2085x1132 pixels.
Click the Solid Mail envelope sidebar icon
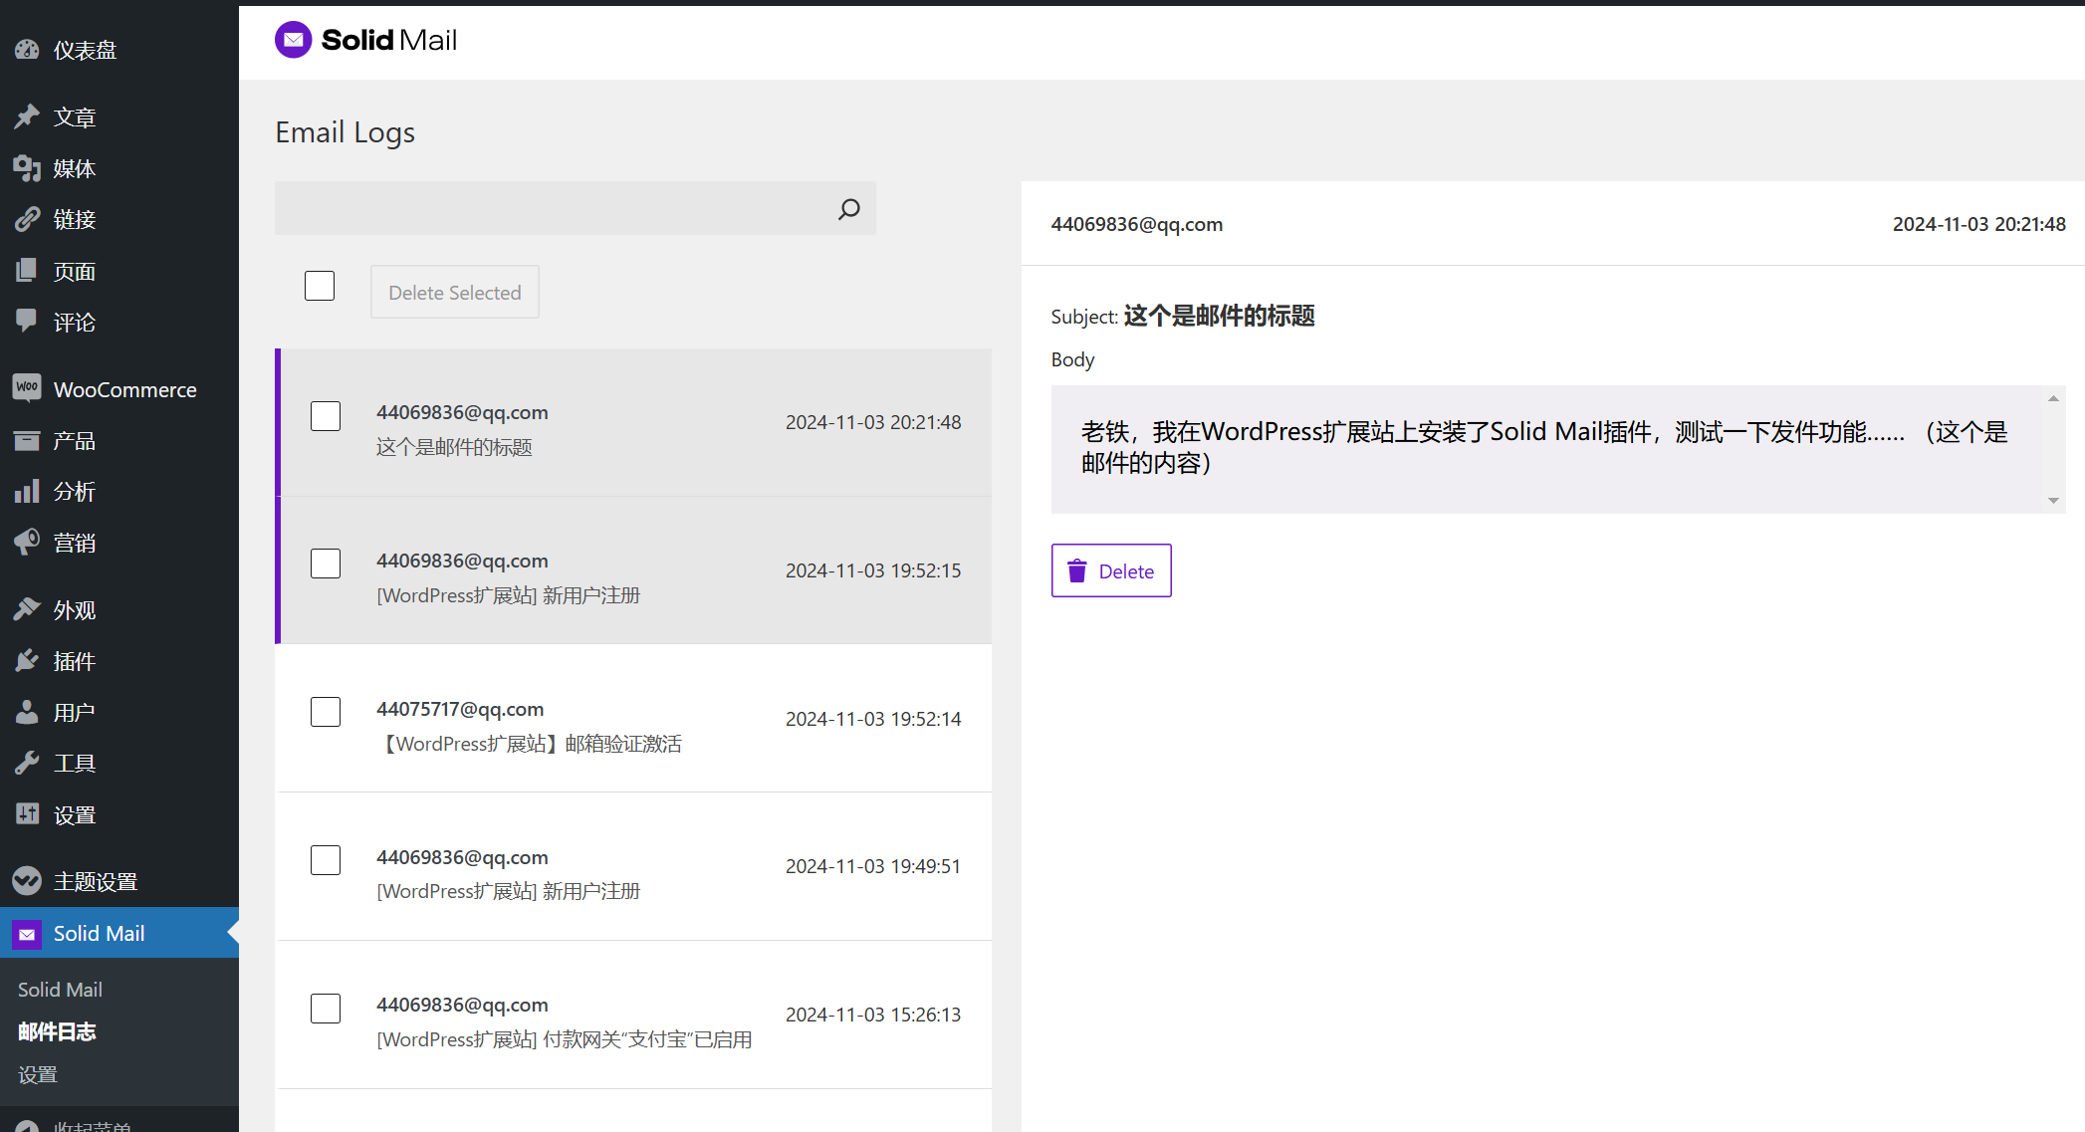(27, 934)
